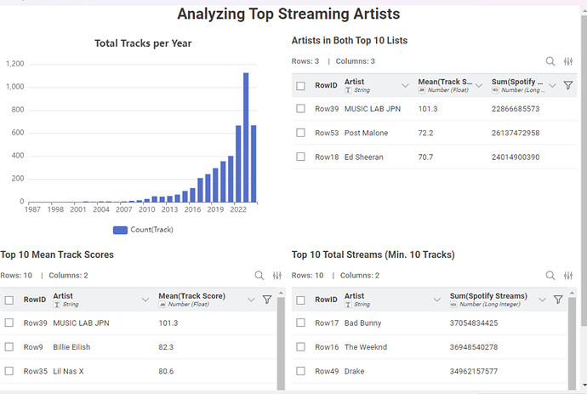The height and width of the screenshot is (394, 587).
Task: Open search in Artists in Both Top 10 Lists table
Action: coord(550,61)
